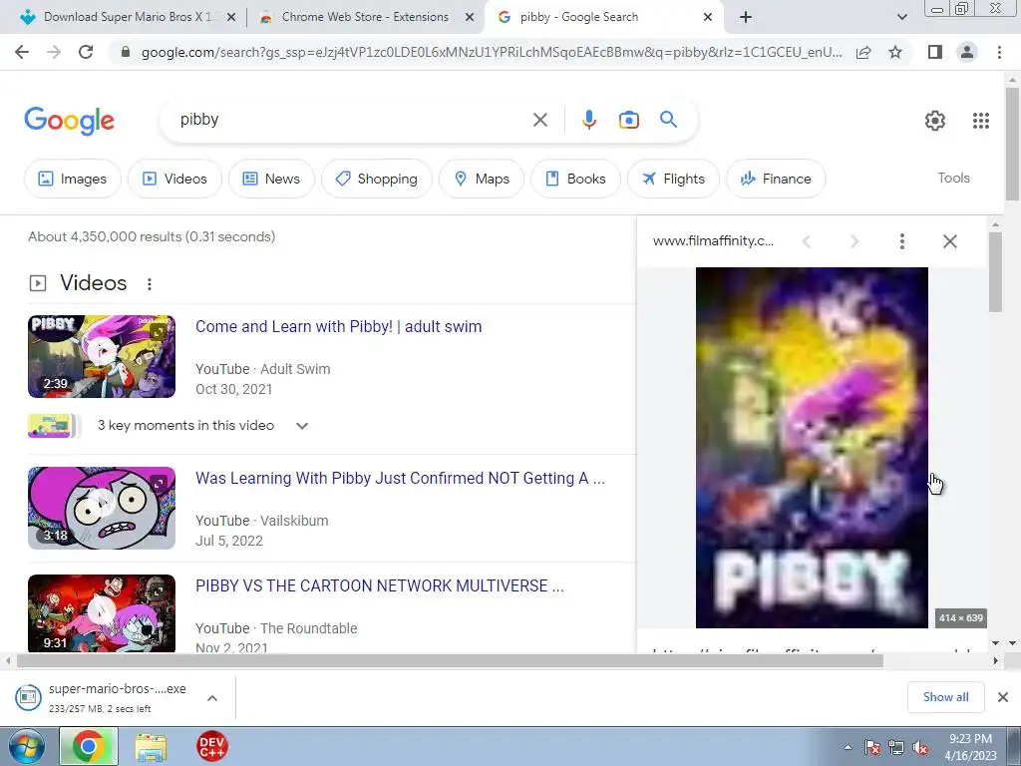Click the horizontal page scrollbar
This screenshot has height=766, width=1021.
(450, 661)
